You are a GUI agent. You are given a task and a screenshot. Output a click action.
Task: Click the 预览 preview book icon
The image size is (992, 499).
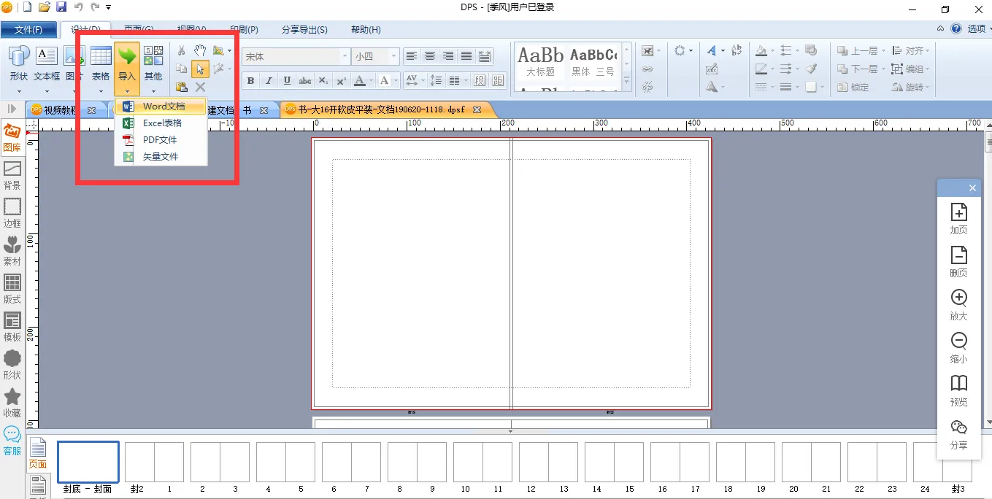point(958,390)
